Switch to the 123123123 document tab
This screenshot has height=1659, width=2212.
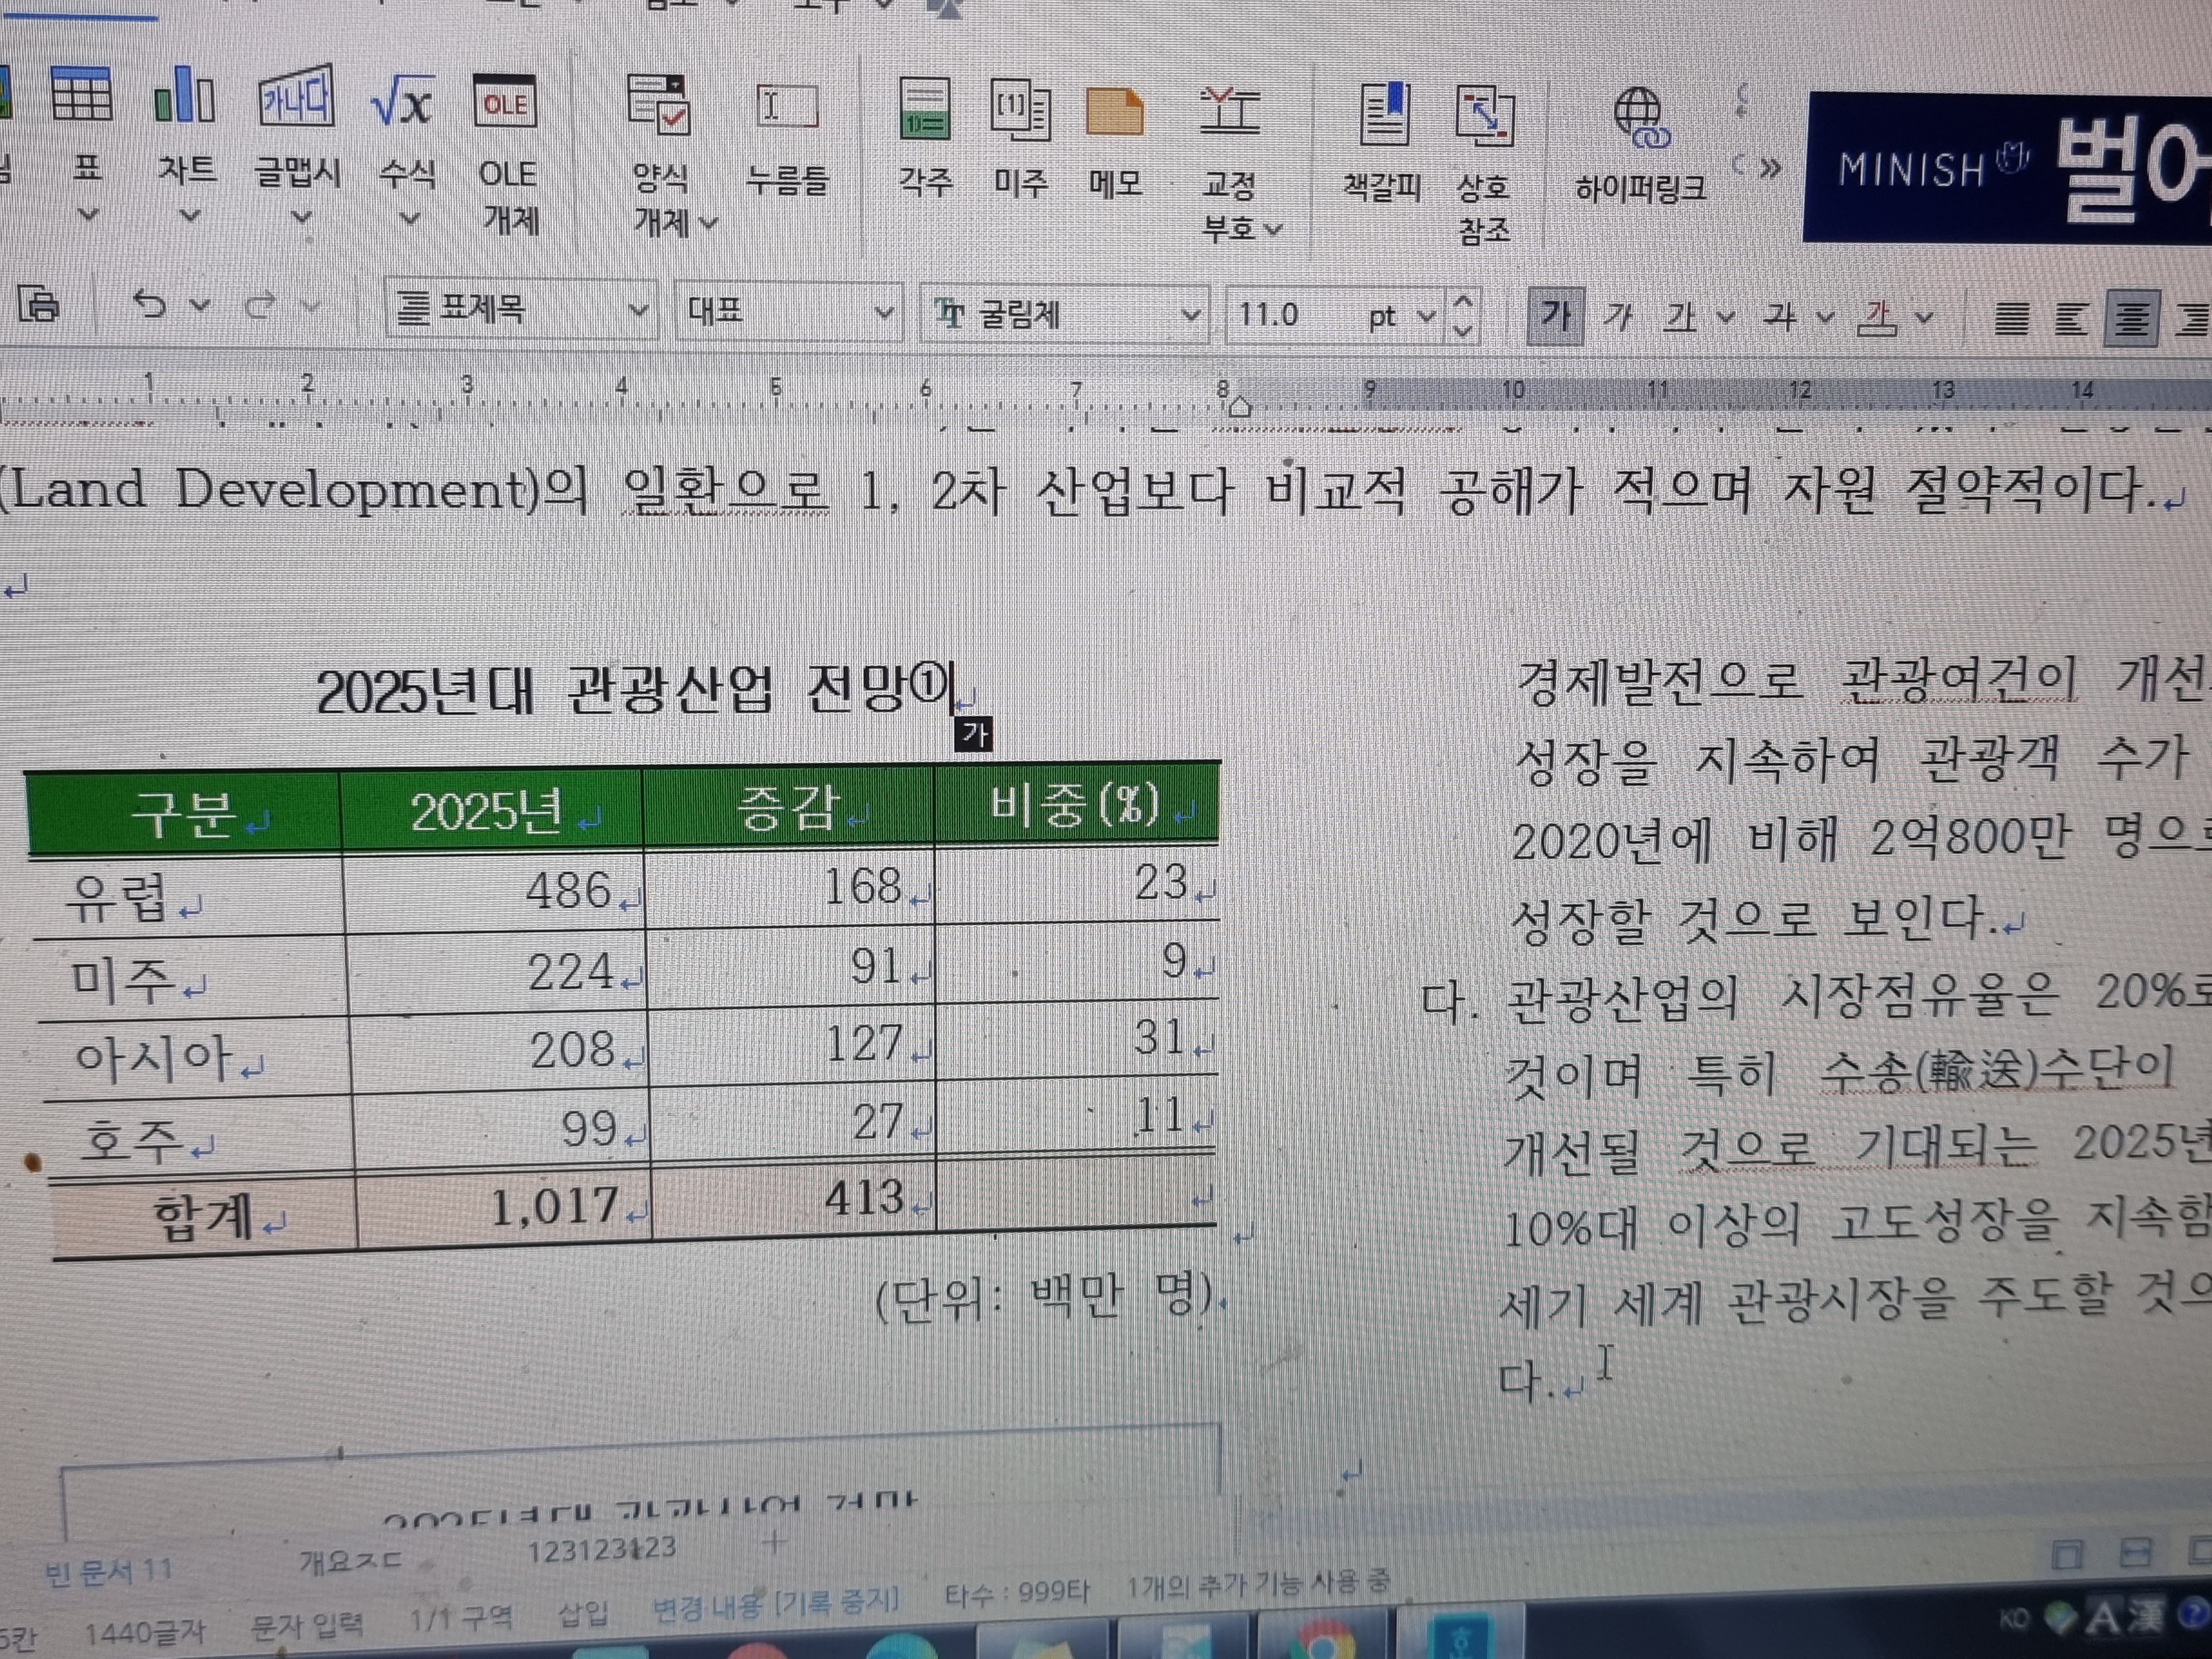click(601, 1550)
